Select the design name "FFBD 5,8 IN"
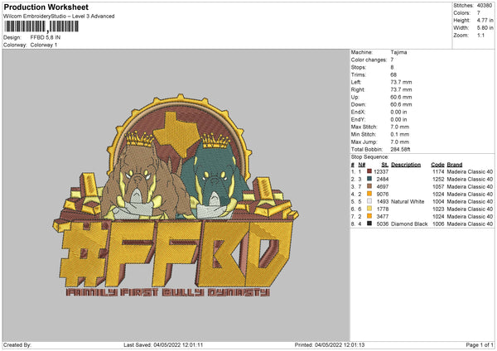The width and height of the screenshot is (497, 351). coord(46,37)
